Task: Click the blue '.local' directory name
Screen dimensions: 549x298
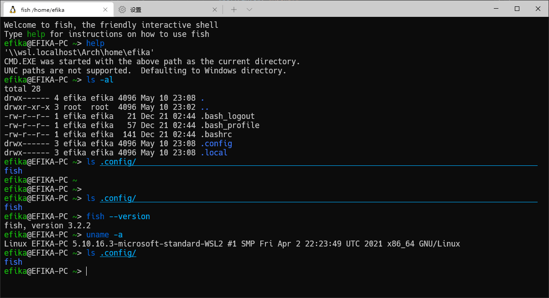Action: pos(214,153)
